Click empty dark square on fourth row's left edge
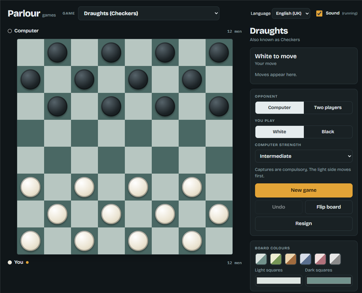 point(31,133)
